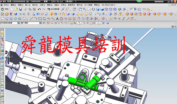Select the Line sketch tool
The width and height of the screenshot is (177, 104).
point(31,19)
